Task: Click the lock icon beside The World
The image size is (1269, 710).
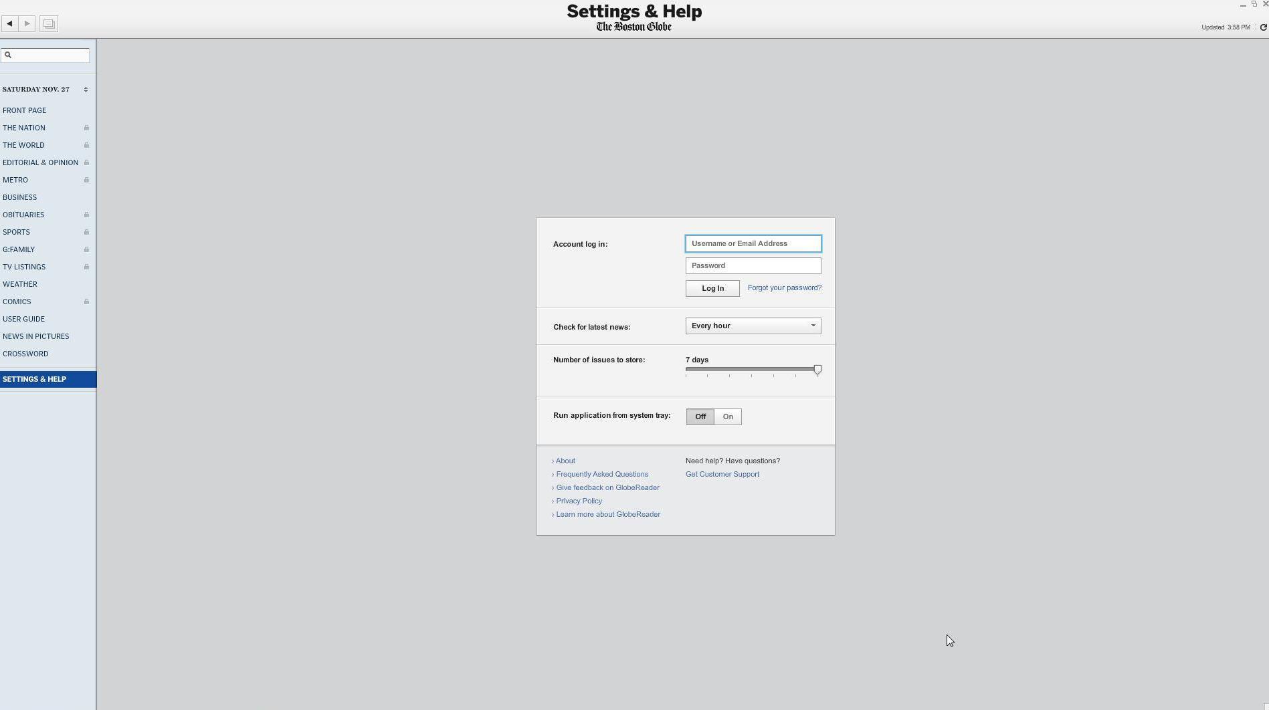Action: (x=86, y=145)
